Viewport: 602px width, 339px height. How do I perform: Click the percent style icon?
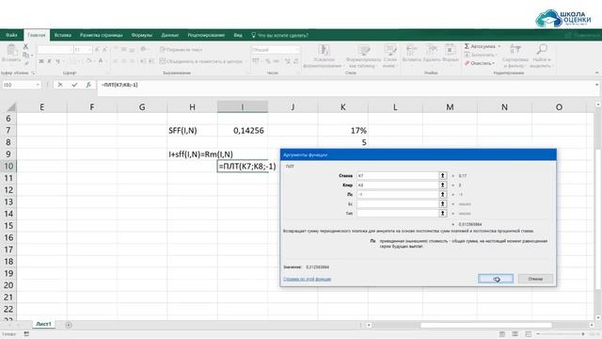(x=268, y=61)
